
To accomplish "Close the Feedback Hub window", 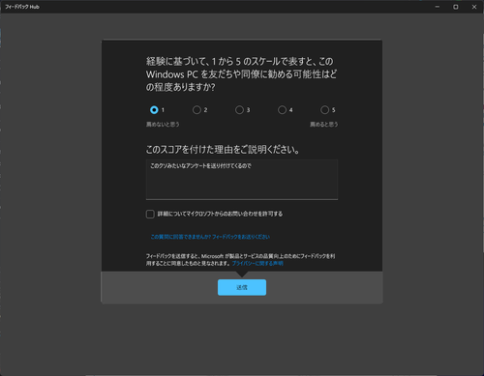I will point(474,7).
